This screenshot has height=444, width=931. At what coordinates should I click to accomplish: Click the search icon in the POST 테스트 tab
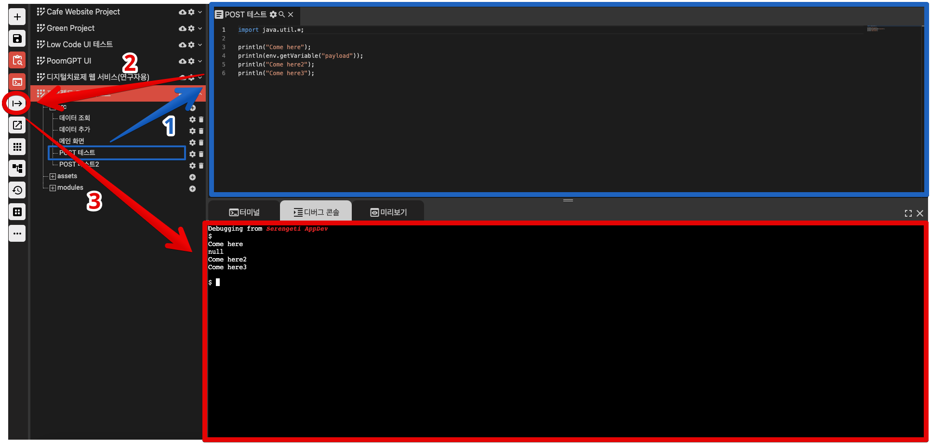click(x=282, y=14)
